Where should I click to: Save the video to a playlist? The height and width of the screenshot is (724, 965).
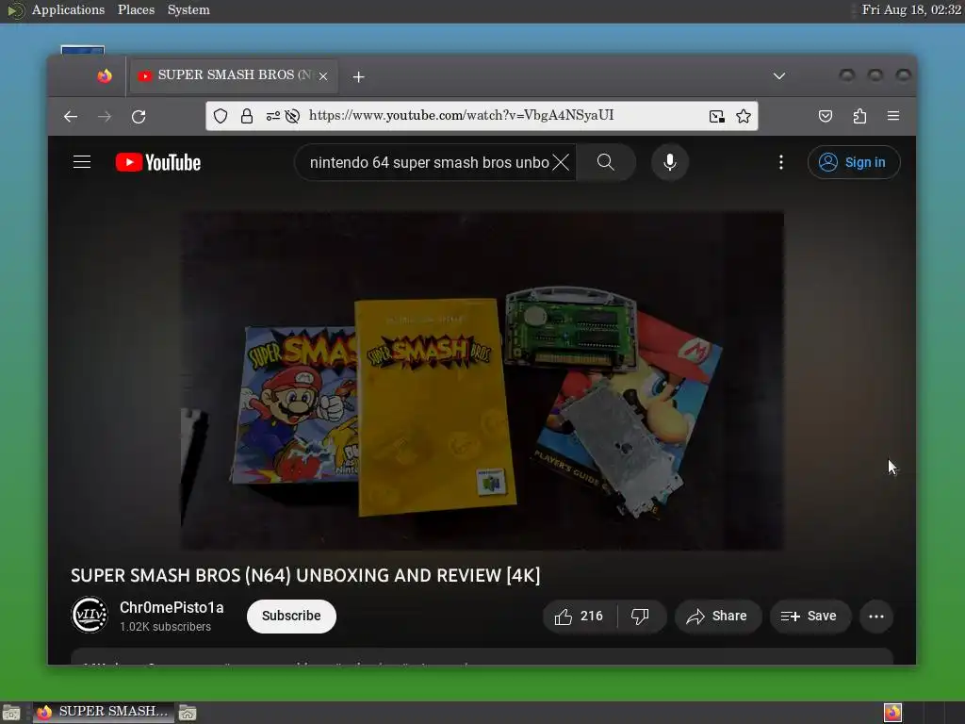click(x=810, y=617)
